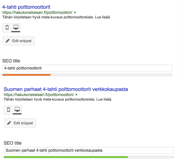Image resolution: width=178 pixels, height=163 pixels.
Task: Click the orange SEO title length bar
Action: (x=26, y=75)
